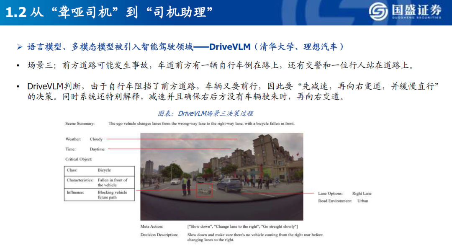Click the 'Meta Action:' label
Screen dimensions: 452x245
(152, 227)
